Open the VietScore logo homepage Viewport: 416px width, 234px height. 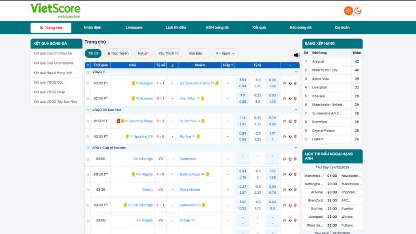coord(55,10)
